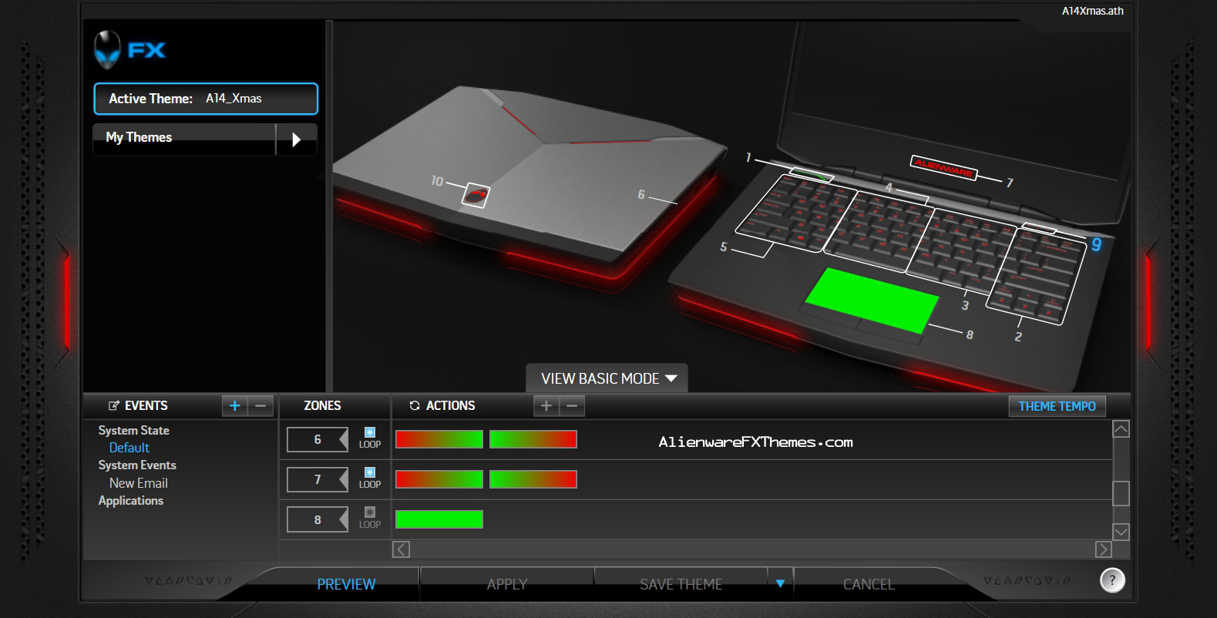
Task: Open help with the question mark button
Action: coord(1112,580)
